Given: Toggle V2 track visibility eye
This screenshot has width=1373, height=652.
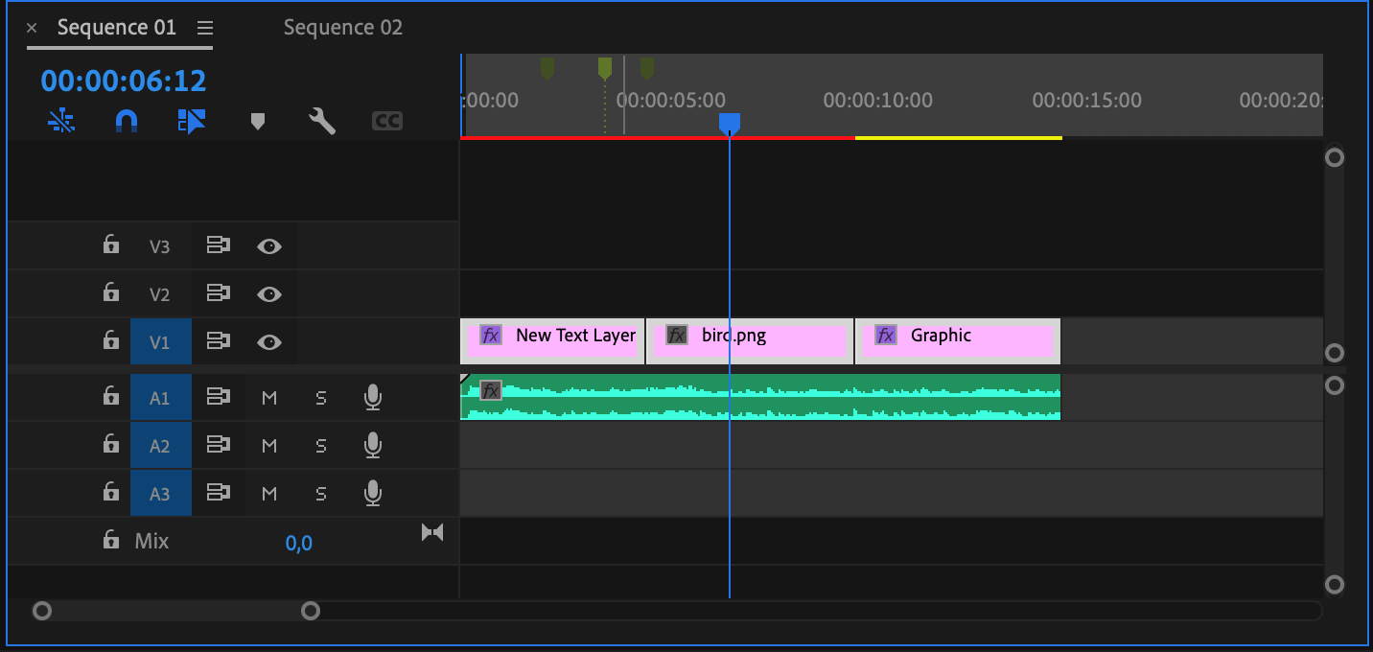Looking at the screenshot, I should tap(269, 294).
